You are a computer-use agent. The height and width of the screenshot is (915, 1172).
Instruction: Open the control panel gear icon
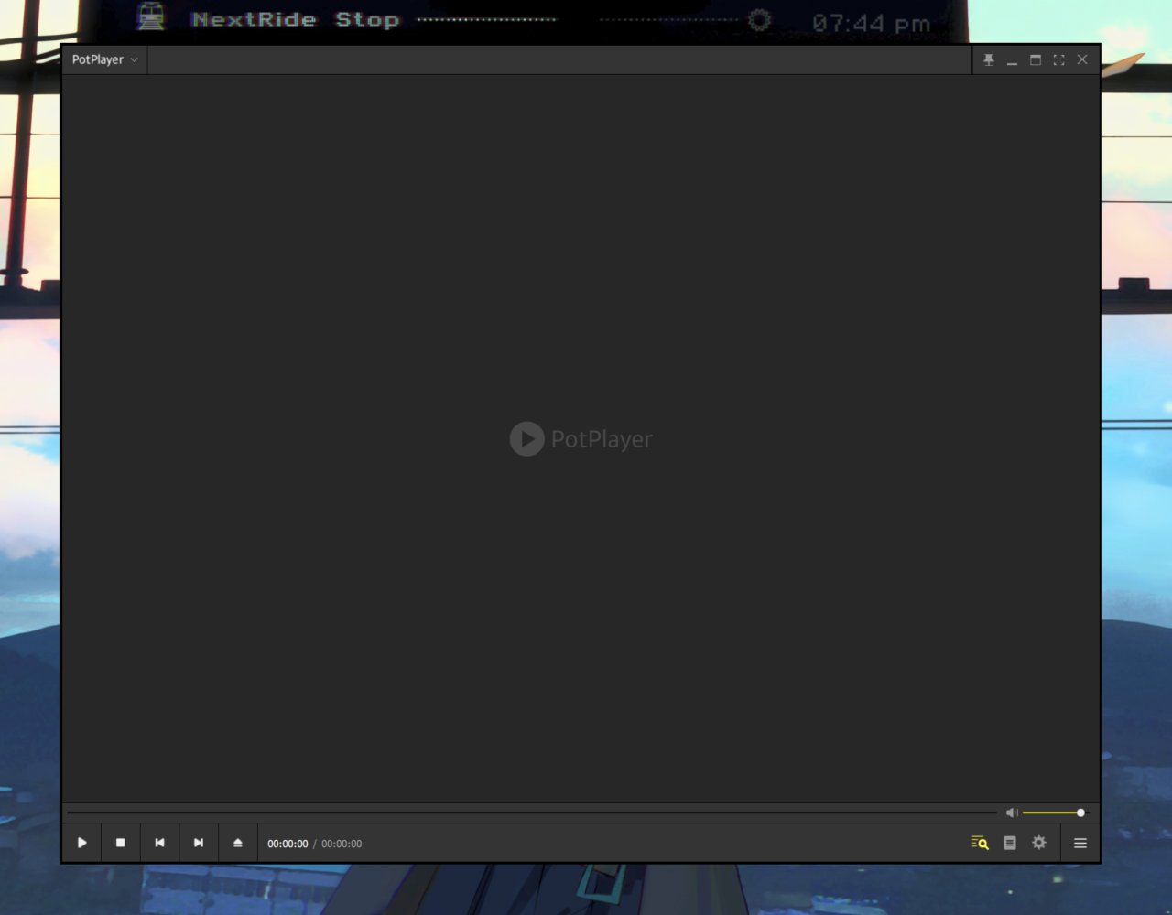pos(1039,843)
